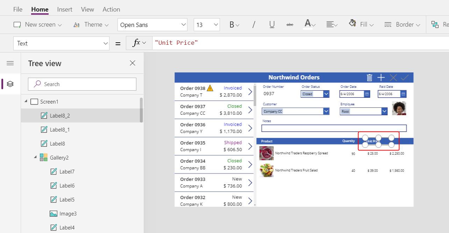Select Label4 in tree view
The height and width of the screenshot is (233, 449).
67,227
